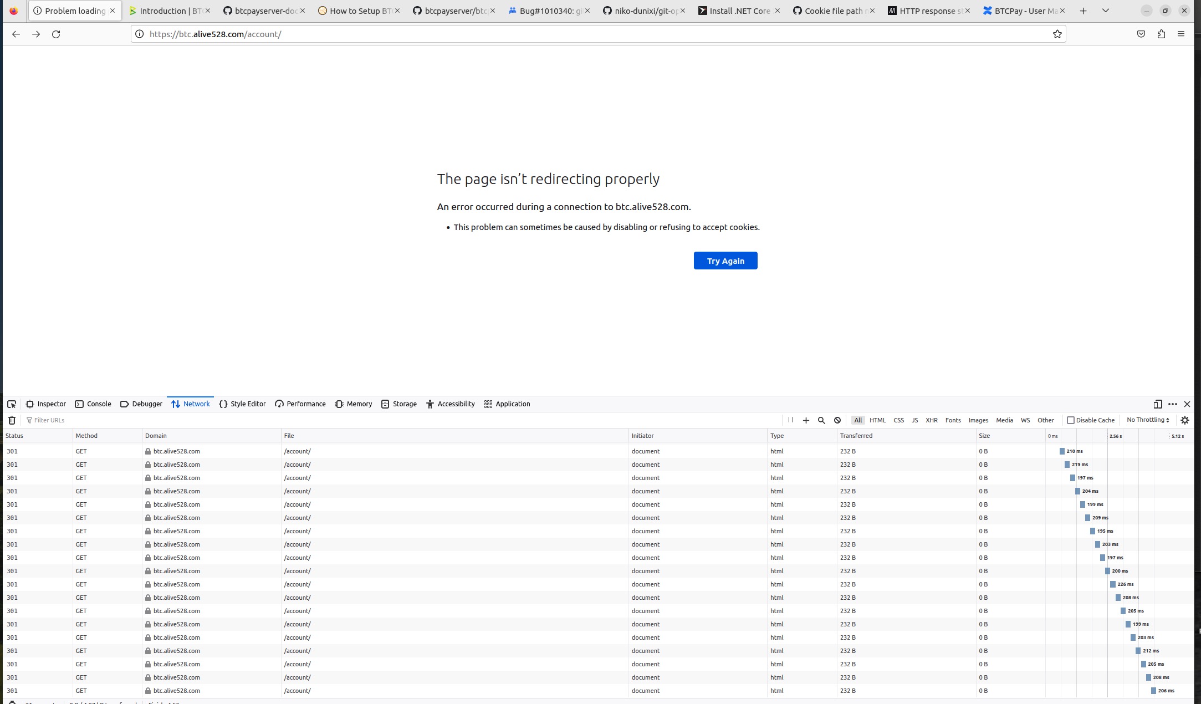The image size is (1201, 704).
Task: Open the No Throttling dropdown
Action: tap(1147, 420)
